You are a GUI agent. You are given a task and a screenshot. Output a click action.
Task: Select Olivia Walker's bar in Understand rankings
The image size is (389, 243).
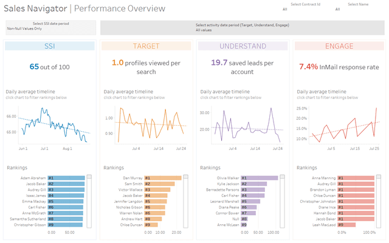pos(259,178)
